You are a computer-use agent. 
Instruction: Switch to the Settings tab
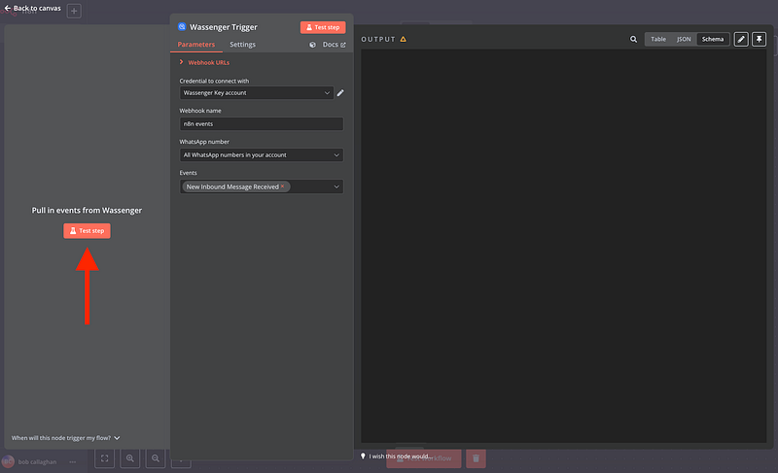(242, 45)
